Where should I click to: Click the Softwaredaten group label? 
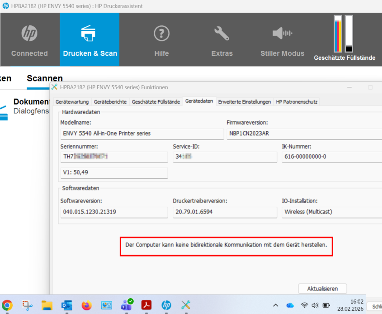coord(80,188)
